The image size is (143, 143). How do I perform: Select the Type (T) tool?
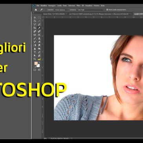coord(35,52)
